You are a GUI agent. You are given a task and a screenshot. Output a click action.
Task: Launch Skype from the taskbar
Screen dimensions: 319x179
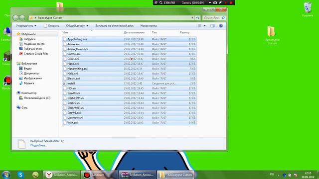click(21, 175)
